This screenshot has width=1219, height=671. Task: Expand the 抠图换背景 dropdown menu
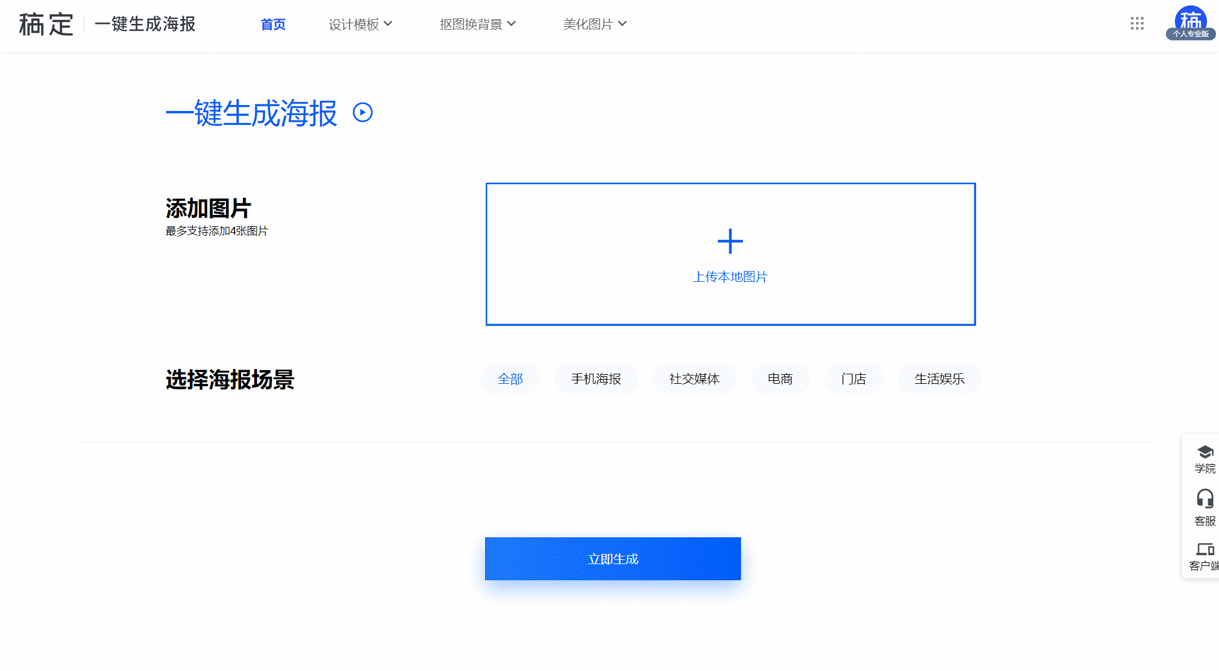[x=477, y=24]
